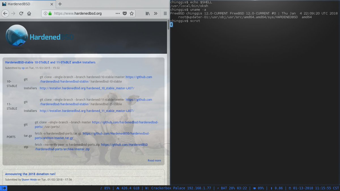The height and width of the screenshot is (191, 340).
Task: Open the hardenedbsd-ports github git link
Action: point(96,124)
